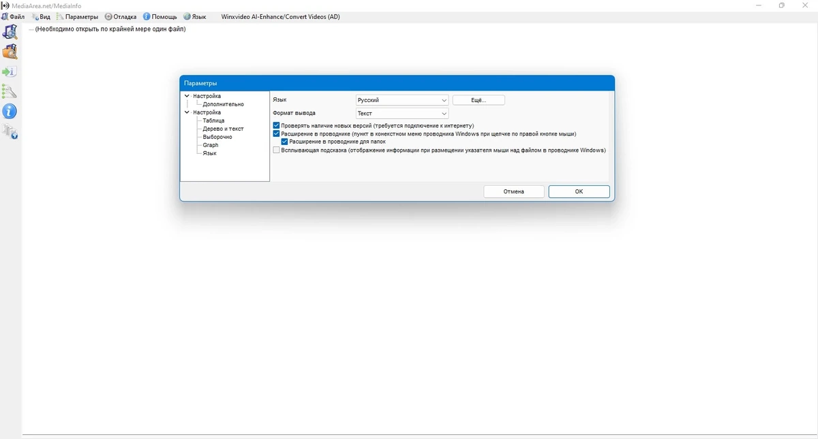This screenshot has width=818, height=439.
Task: Click the 'Ещё...' button
Action: point(479,100)
